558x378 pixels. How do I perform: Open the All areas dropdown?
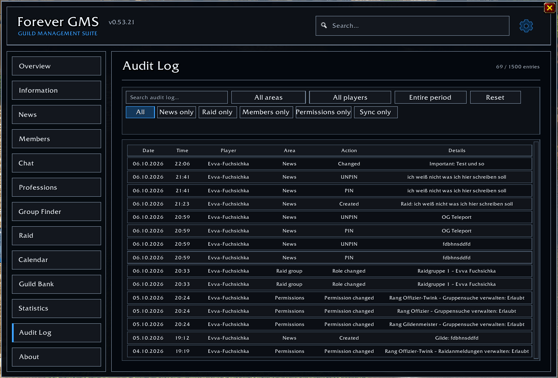tap(268, 97)
